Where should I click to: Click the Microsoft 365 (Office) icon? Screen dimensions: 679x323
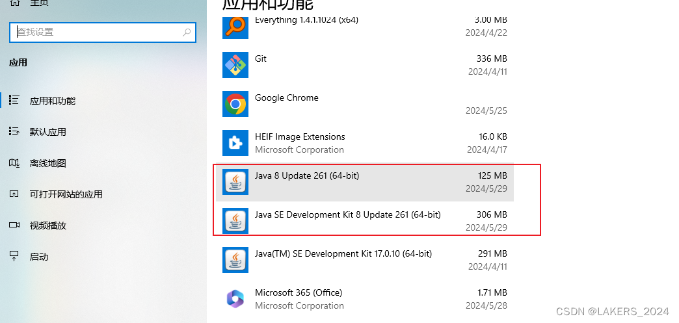(235, 299)
